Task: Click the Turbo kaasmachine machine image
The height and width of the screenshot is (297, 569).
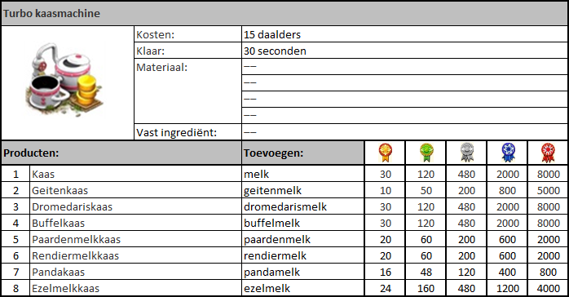Action: click(x=65, y=80)
